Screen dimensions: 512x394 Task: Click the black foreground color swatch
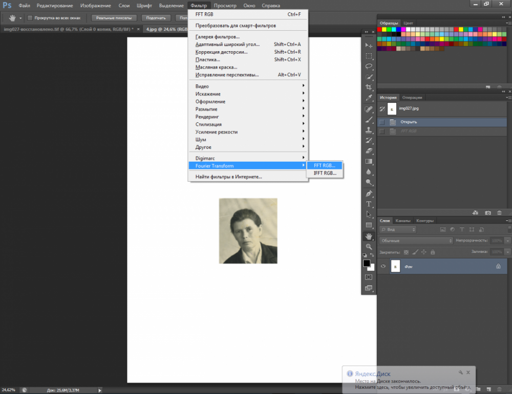367,263
